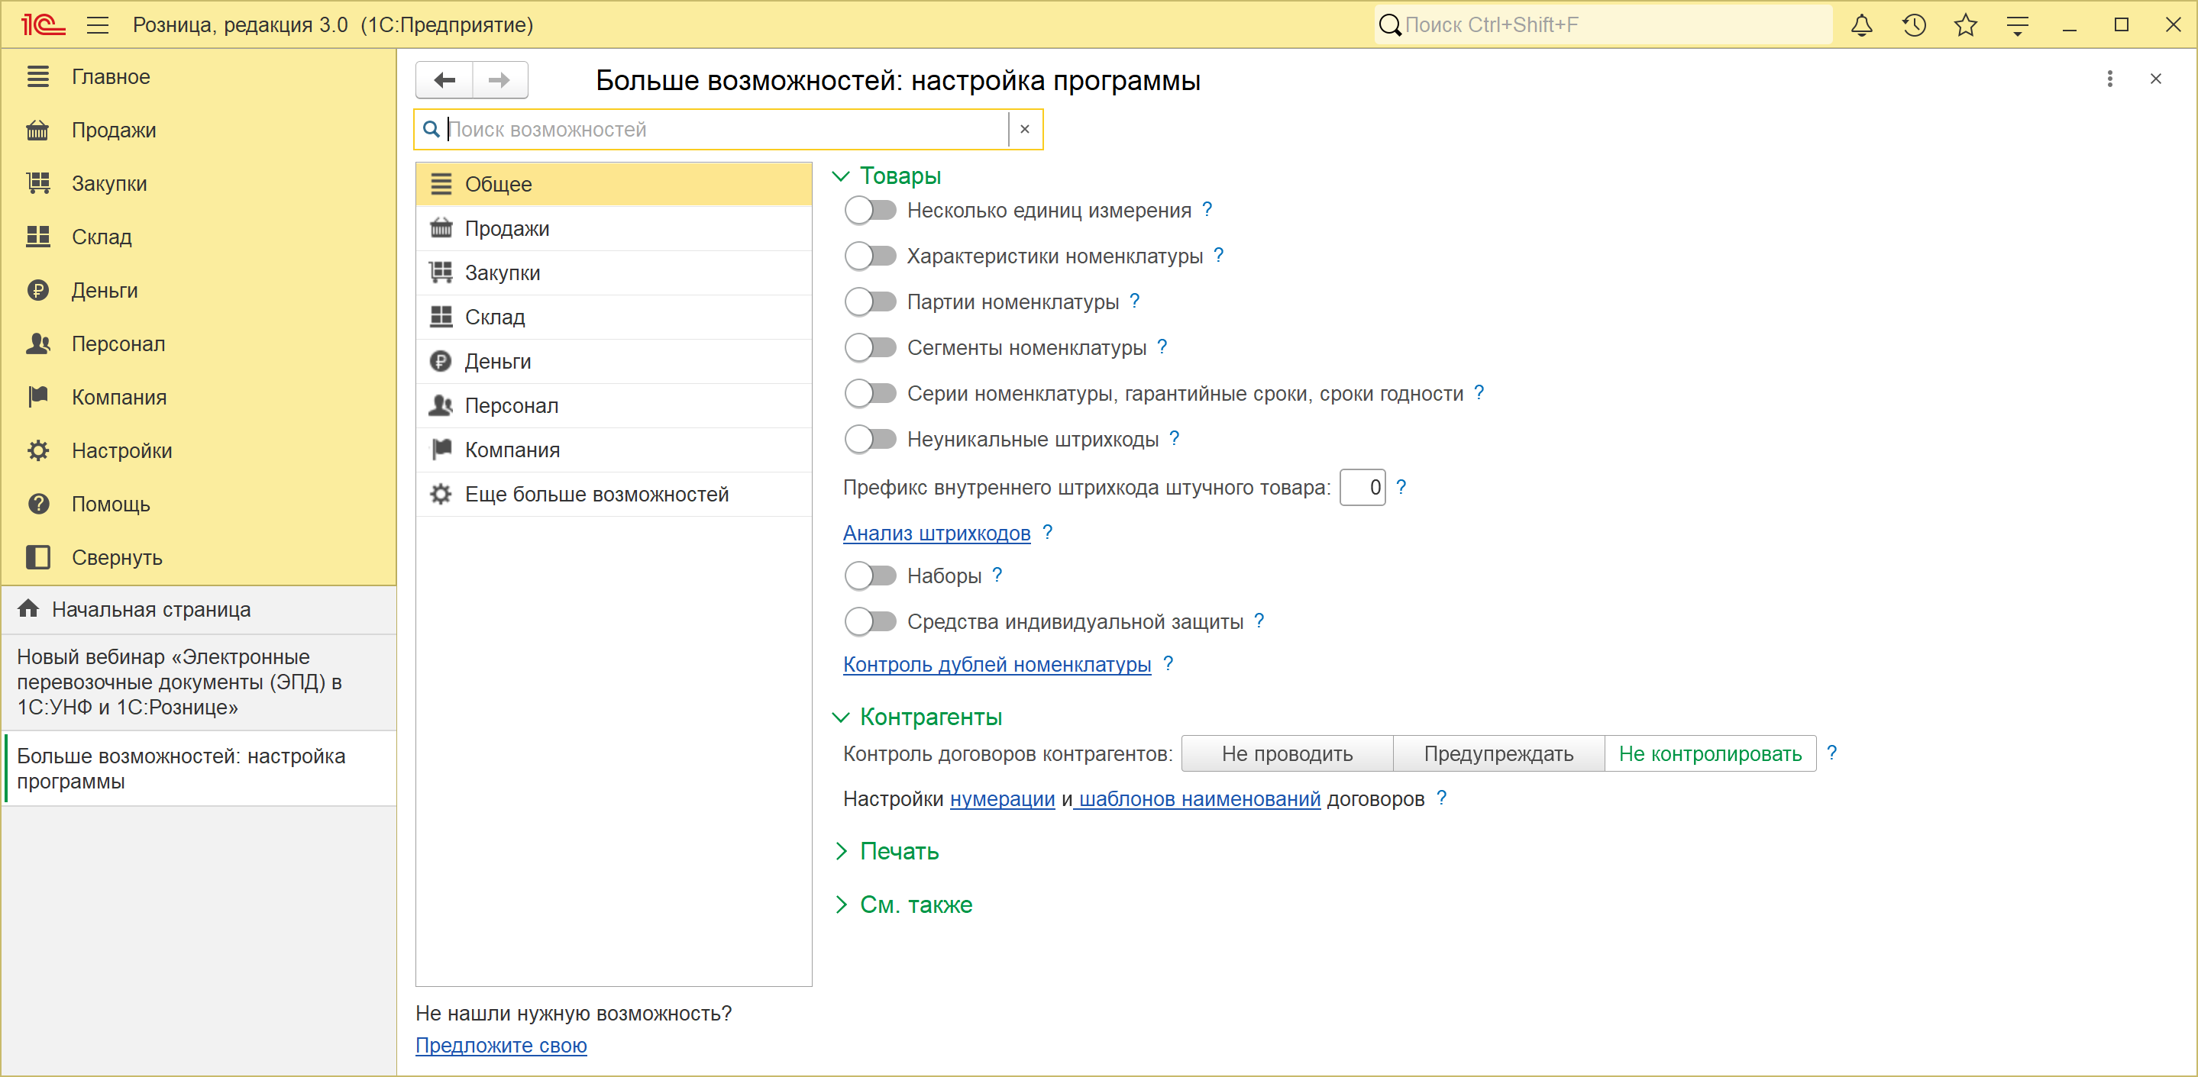Image resolution: width=2198 pixels, height=1077 pixels.
Task: Open help for contract numbering settings
Action: coord(1441,798)
